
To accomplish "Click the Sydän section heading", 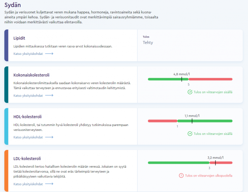I will coord(12,5).
